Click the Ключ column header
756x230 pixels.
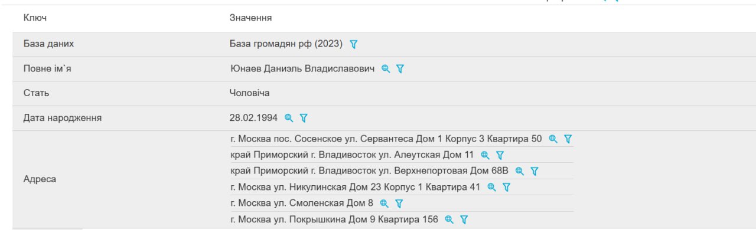(35, 18)
